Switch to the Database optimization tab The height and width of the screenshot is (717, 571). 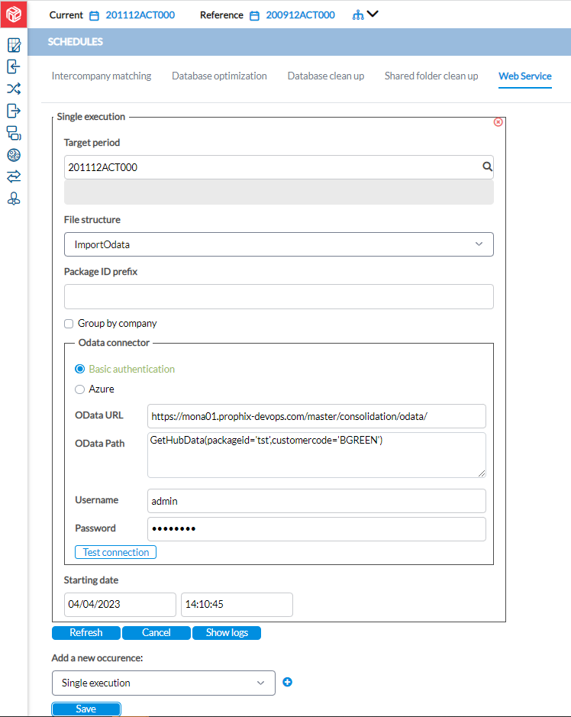point(219,76)
